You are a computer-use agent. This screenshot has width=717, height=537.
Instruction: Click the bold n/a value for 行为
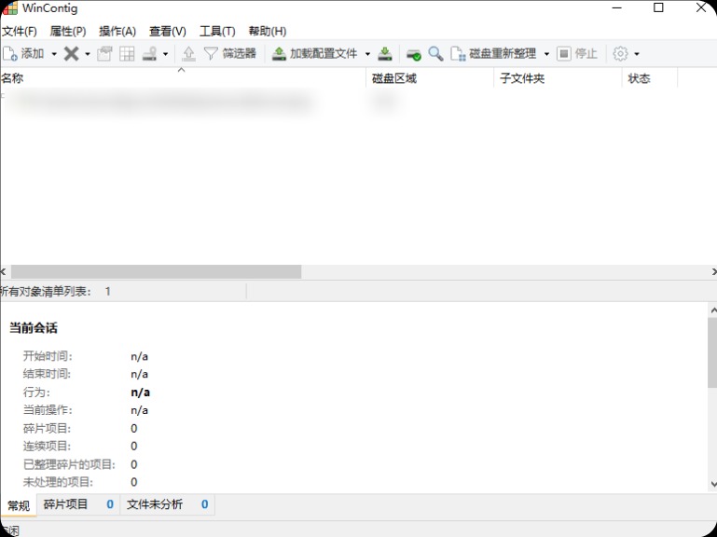pyautogui.click(x=141, y=392)
